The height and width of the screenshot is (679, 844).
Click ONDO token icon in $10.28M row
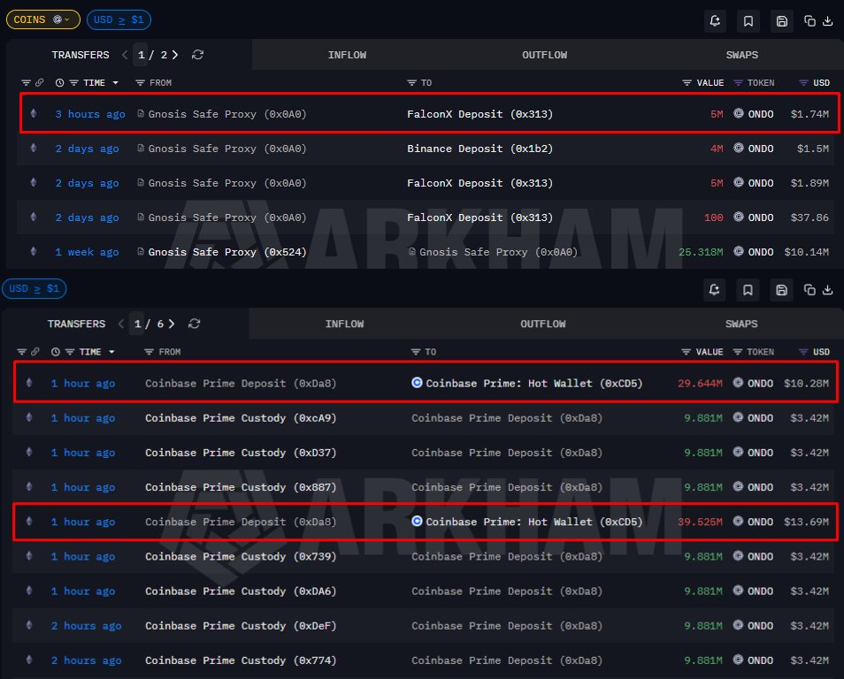click(738, 383)
